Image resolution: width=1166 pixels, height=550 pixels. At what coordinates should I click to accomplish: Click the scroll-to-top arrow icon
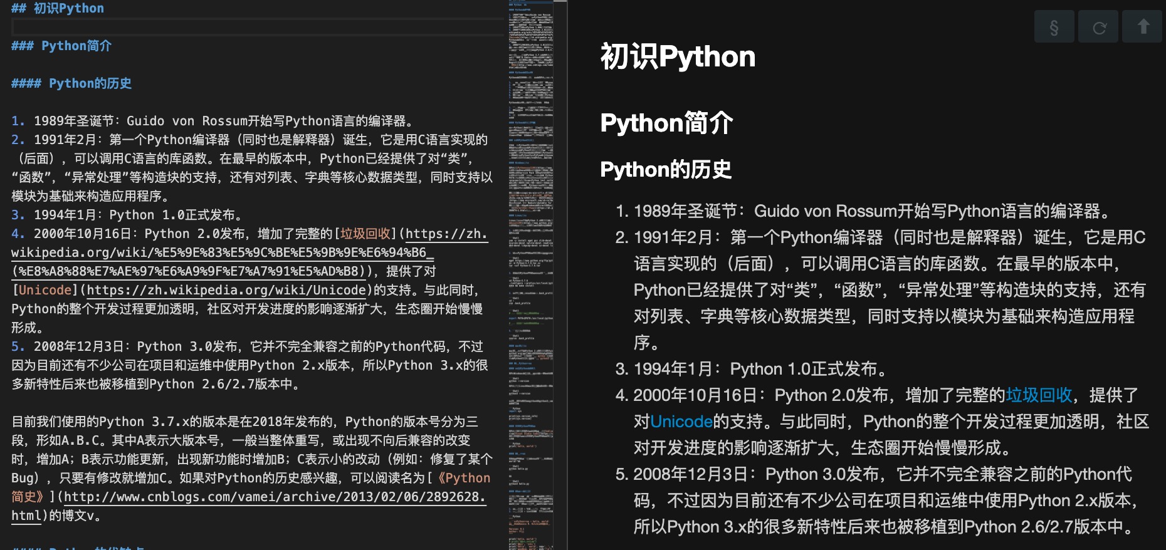(1142, 27)
